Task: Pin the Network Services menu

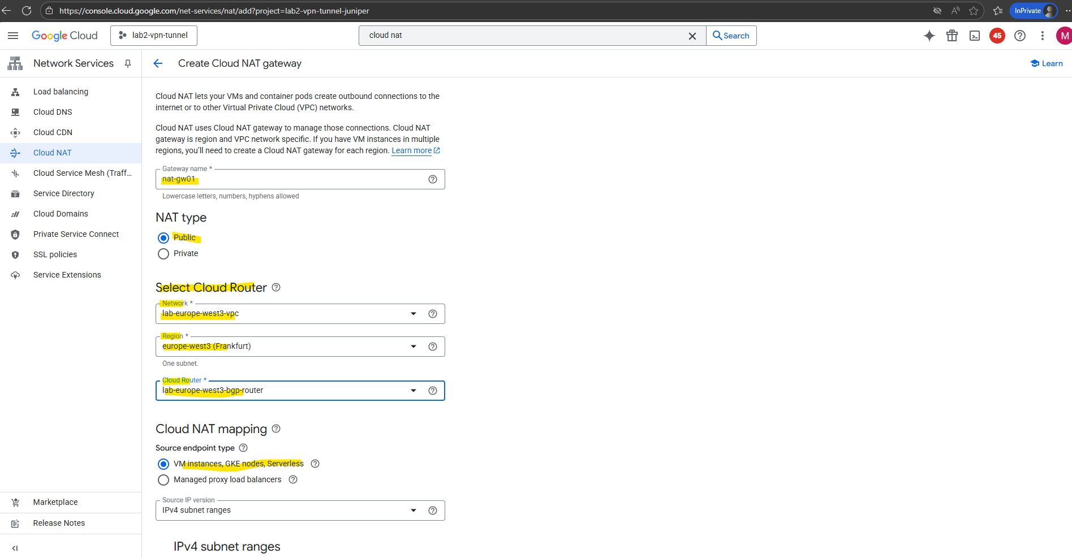Action: tap(128, 63)
